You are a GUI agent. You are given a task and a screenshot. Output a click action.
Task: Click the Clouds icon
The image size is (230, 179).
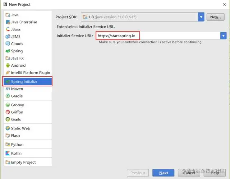pyautogui.click(x=8, y=44)
